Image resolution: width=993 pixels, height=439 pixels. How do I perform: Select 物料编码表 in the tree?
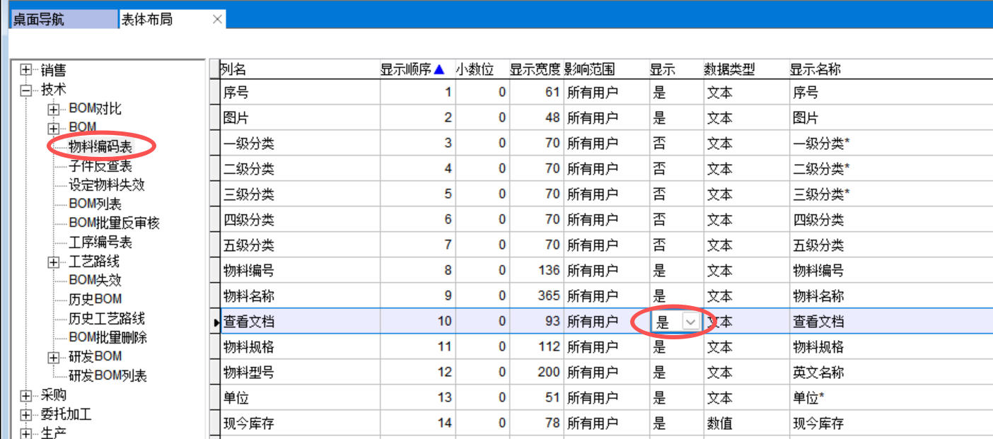pyautogui.click(x=100, y=146)
